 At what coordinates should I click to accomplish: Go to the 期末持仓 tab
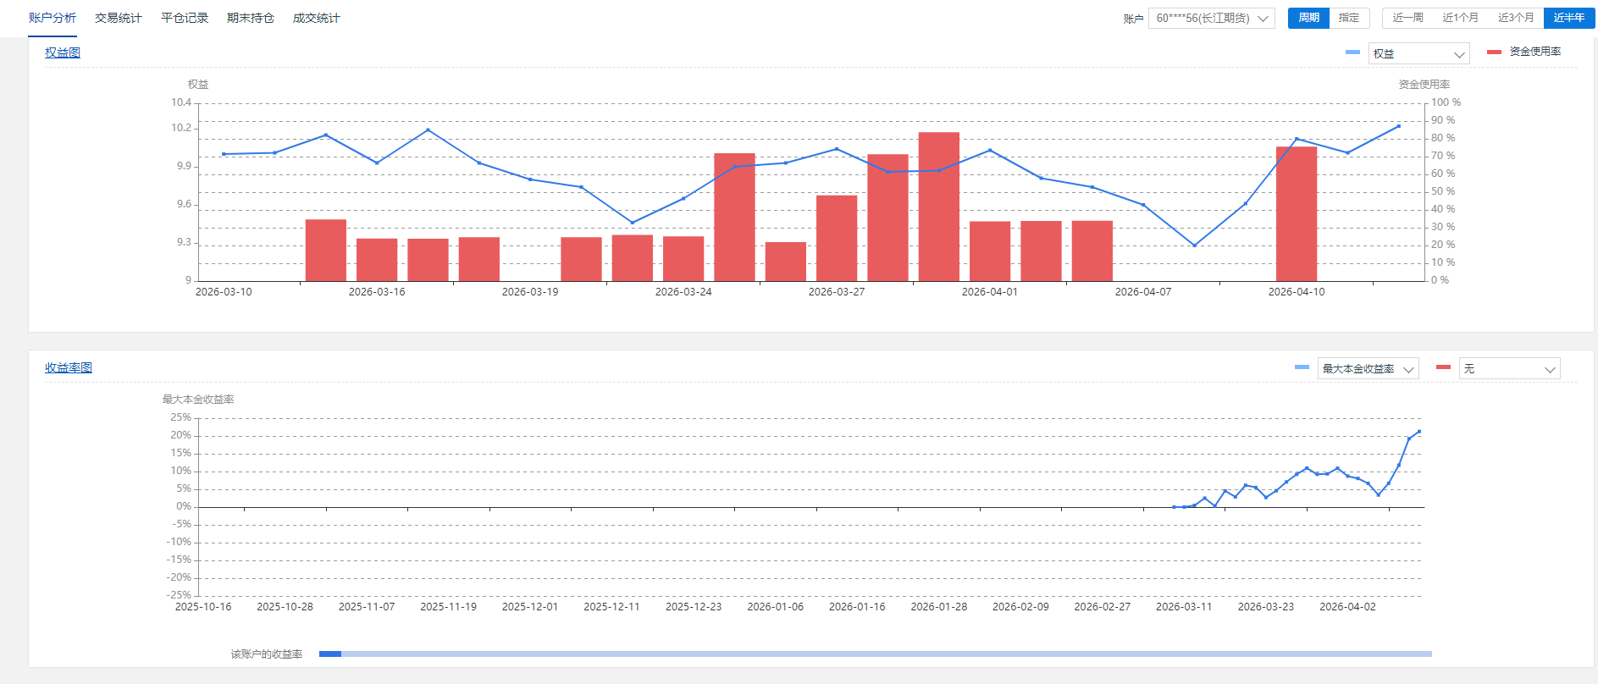point(250,18)
